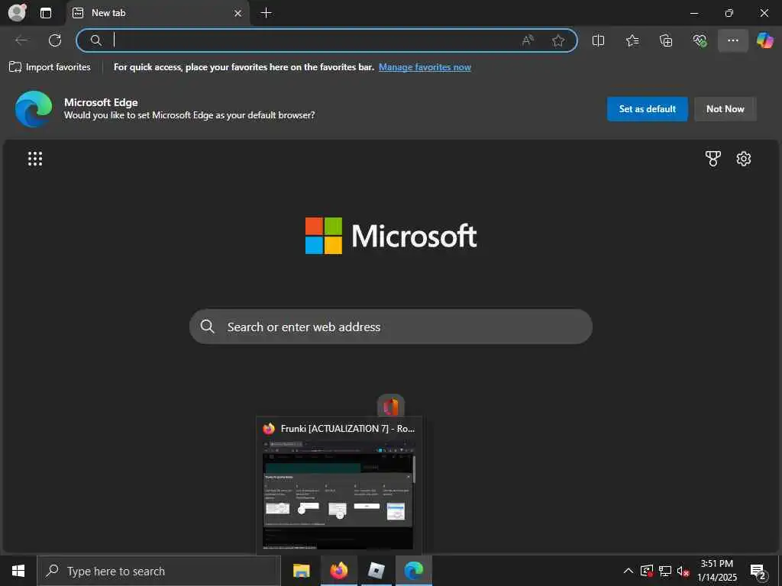The height and width of the screenshot is (586, 782).
Task: Open tab actions menu icon
Action: (x=46, y=13)
